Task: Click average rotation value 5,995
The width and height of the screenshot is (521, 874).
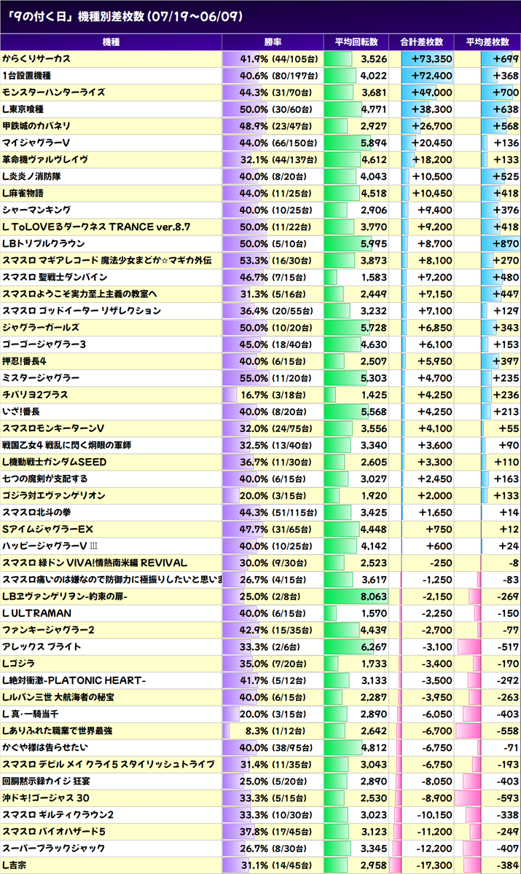Action: pos(372,243)
